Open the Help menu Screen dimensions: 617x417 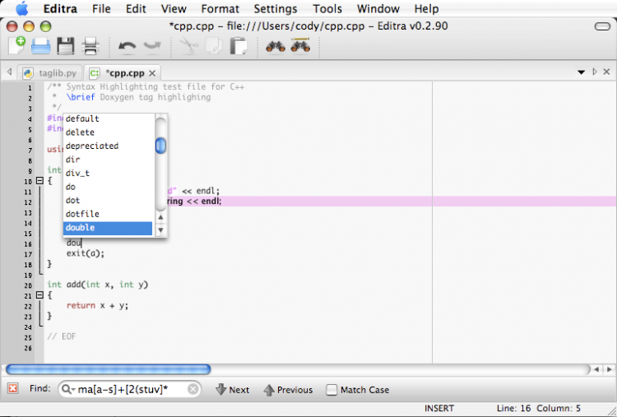click(x=426, y=9)
